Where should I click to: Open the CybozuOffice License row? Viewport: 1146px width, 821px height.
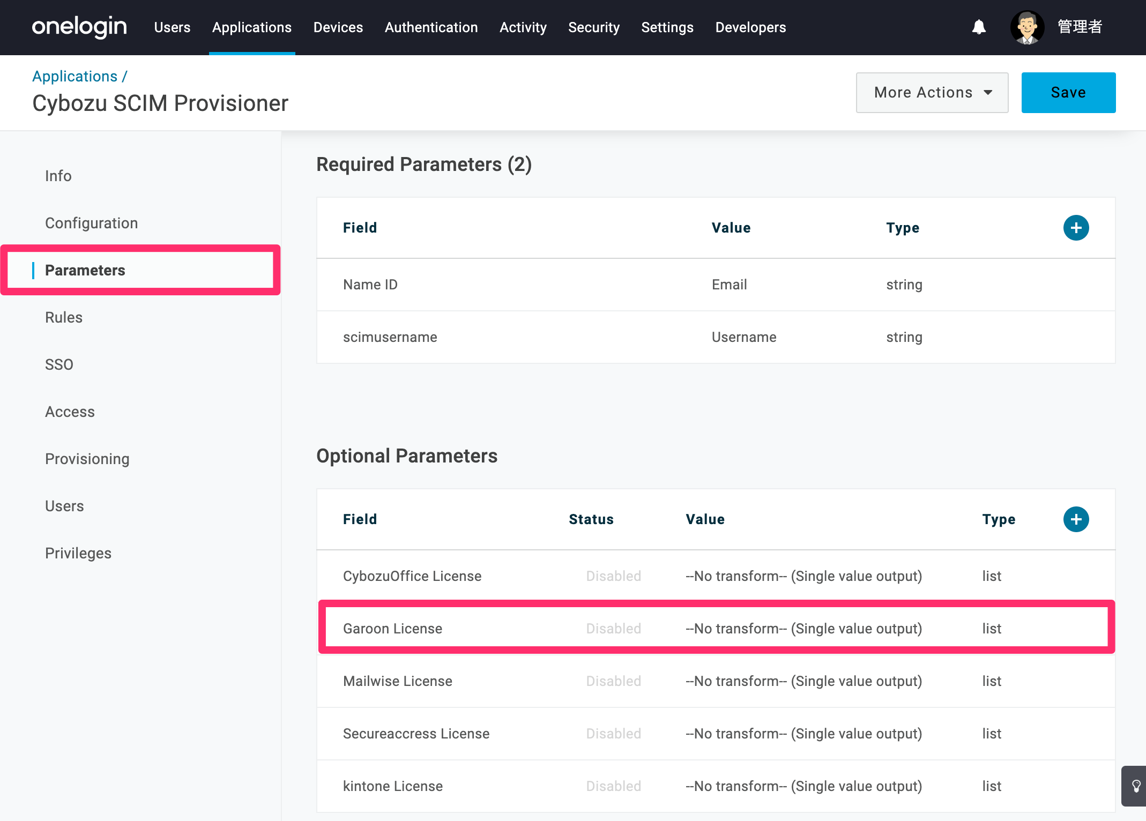[716, 576]
